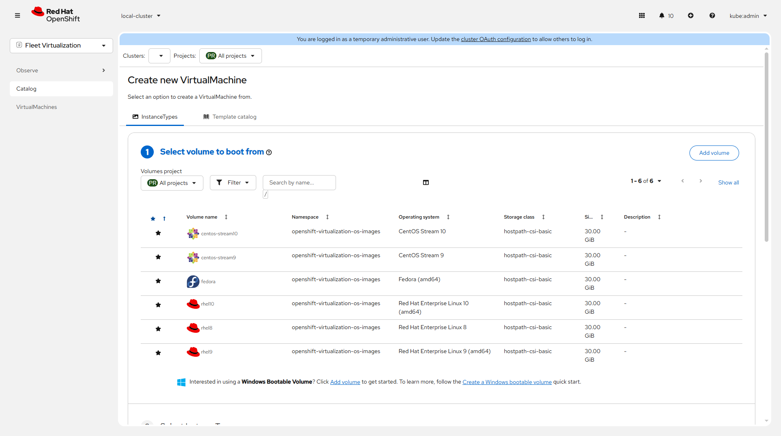Favorite the centos-stream9 volume
This screenshot has width=781, height=436.
[x=158, y=257]
